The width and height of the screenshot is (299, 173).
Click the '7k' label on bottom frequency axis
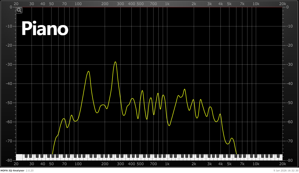click(242, 164)
